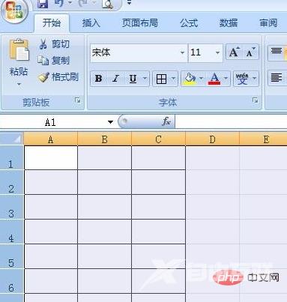The width and height of the screenshot is (287, 302).
Task: Click the fx insert function button
Action: click(166, 121)
